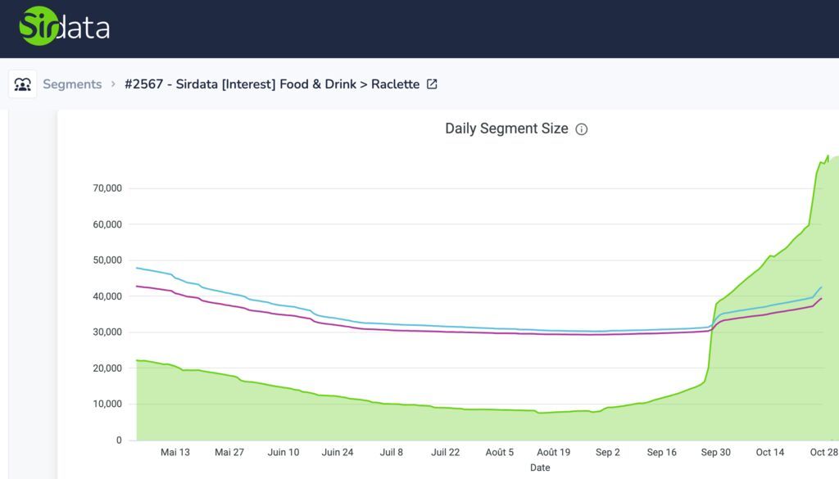Click the breadcrumb chevron separator
The image size is (839, 479).
point(113,84)
